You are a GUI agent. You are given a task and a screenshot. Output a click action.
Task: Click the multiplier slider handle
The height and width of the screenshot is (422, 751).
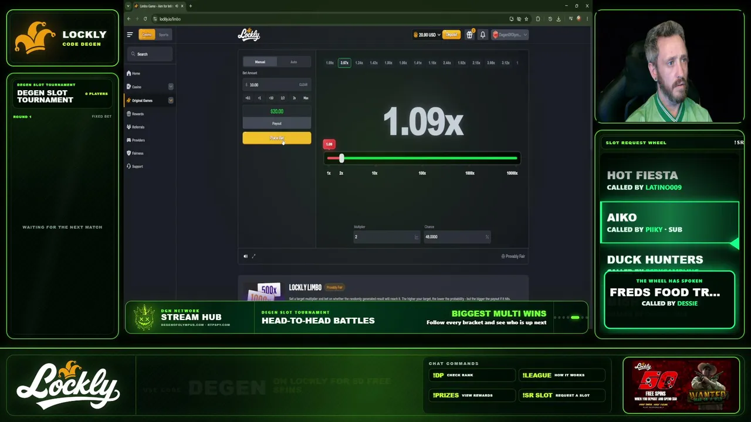341,158
